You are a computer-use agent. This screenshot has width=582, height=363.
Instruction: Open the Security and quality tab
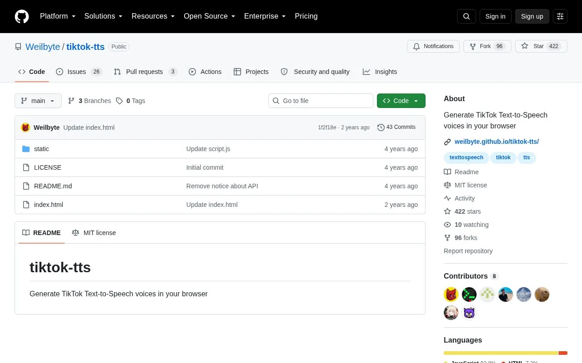(316, 72)
